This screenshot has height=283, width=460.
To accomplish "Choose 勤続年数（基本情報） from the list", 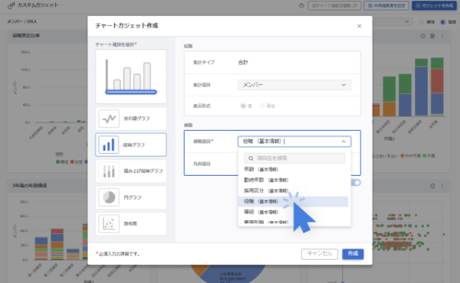I will (x=293, y=180).
